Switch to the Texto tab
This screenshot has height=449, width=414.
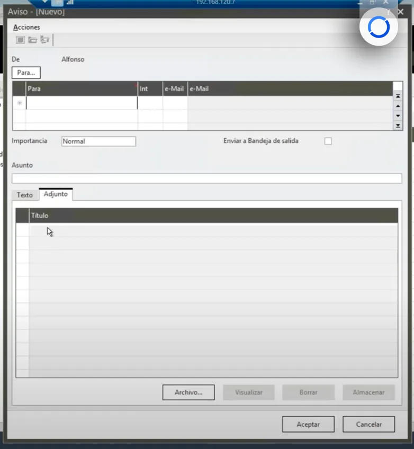click(25, 195)
